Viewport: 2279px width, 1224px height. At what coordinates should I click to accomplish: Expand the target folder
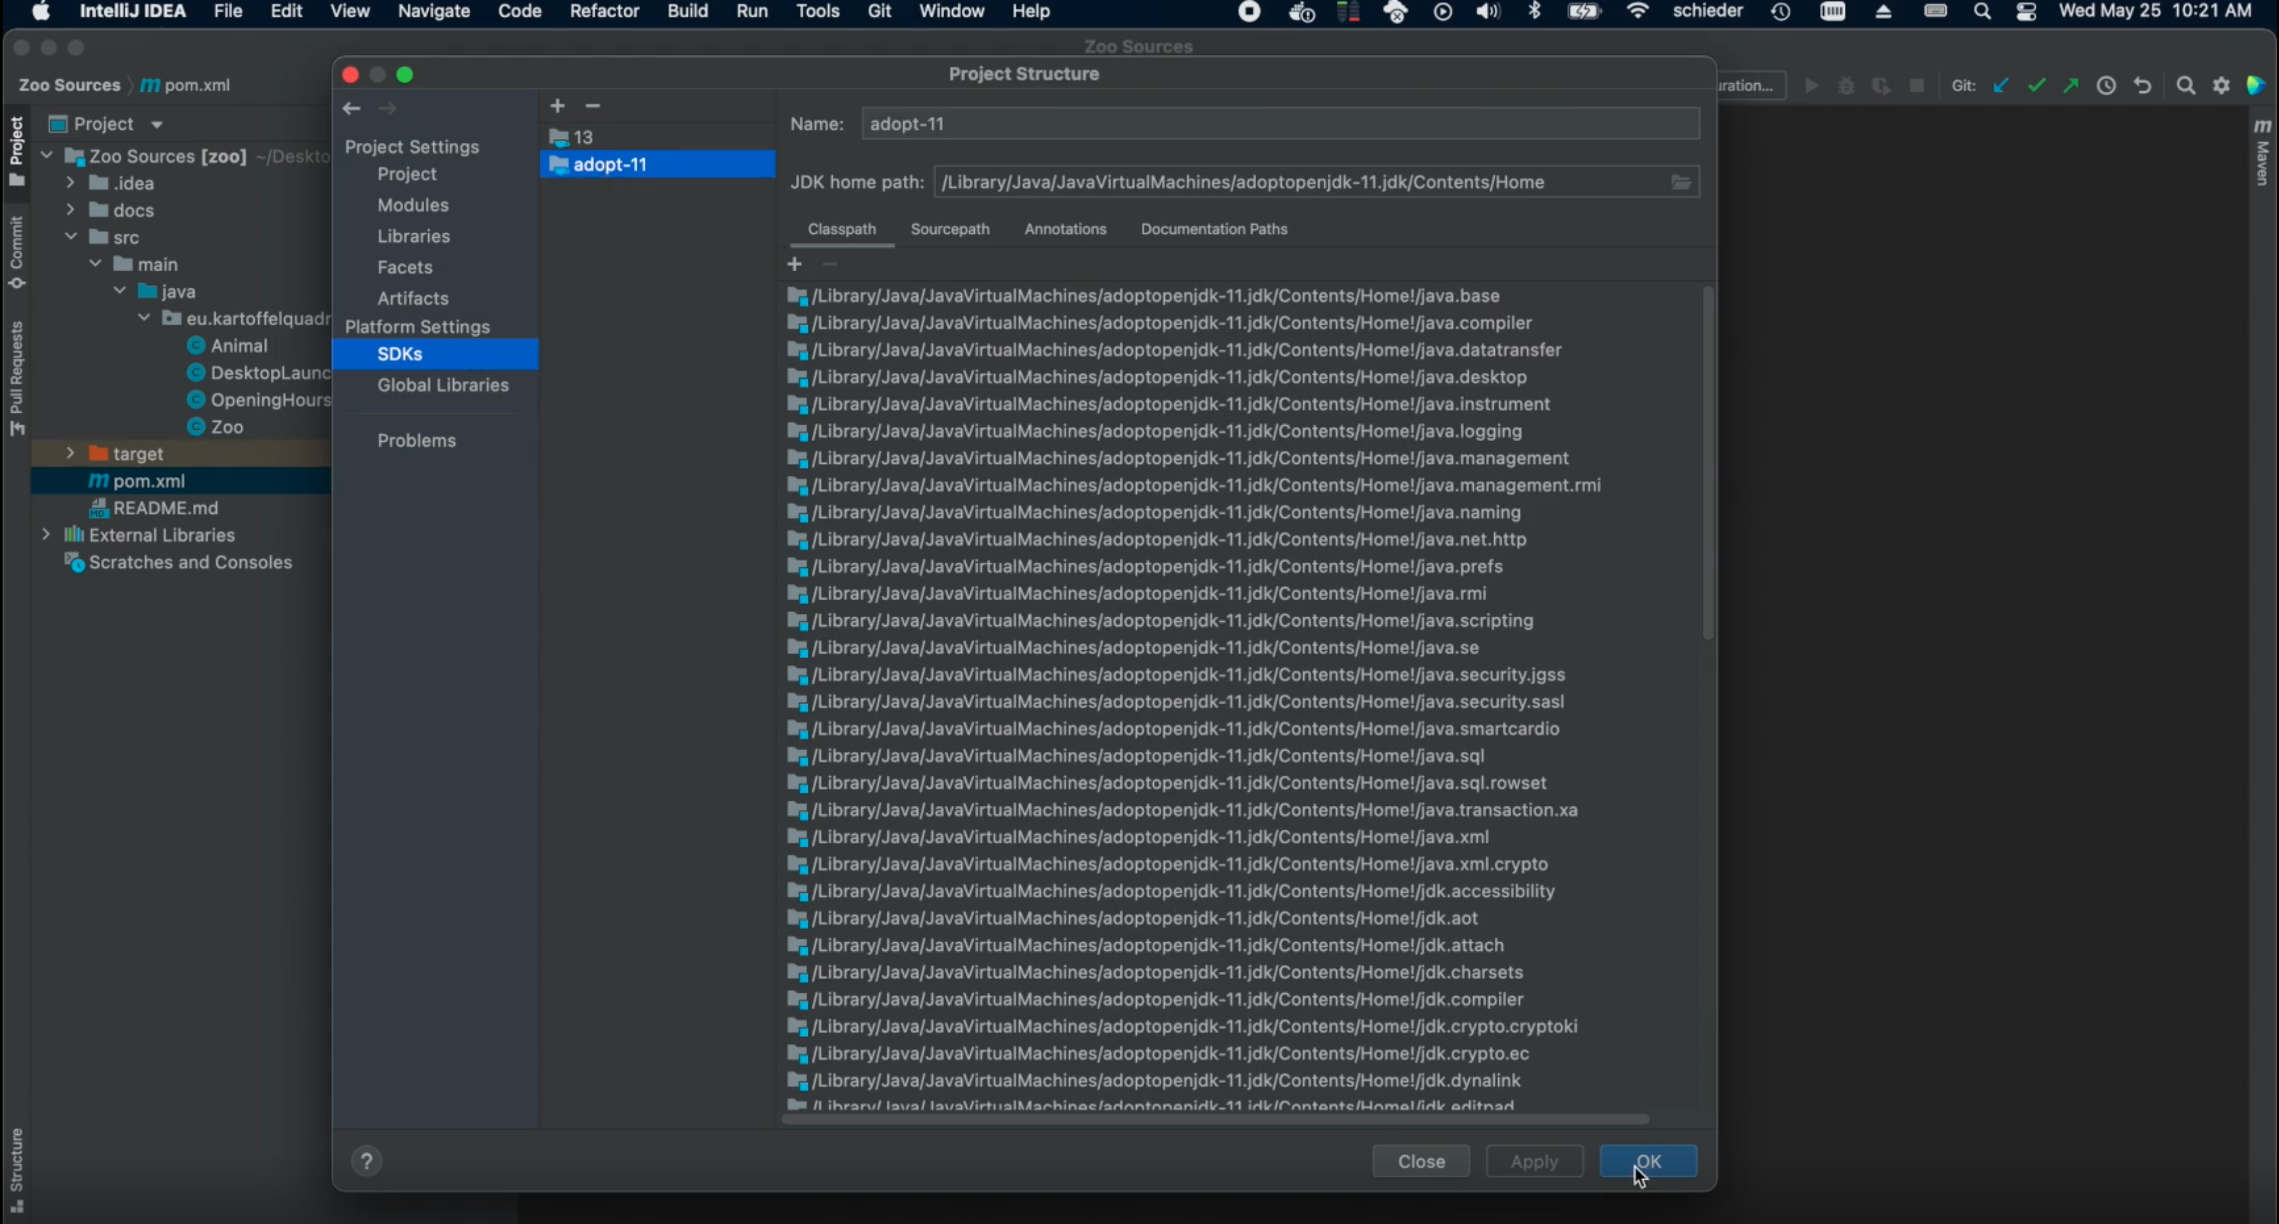[x=71, y=453]
